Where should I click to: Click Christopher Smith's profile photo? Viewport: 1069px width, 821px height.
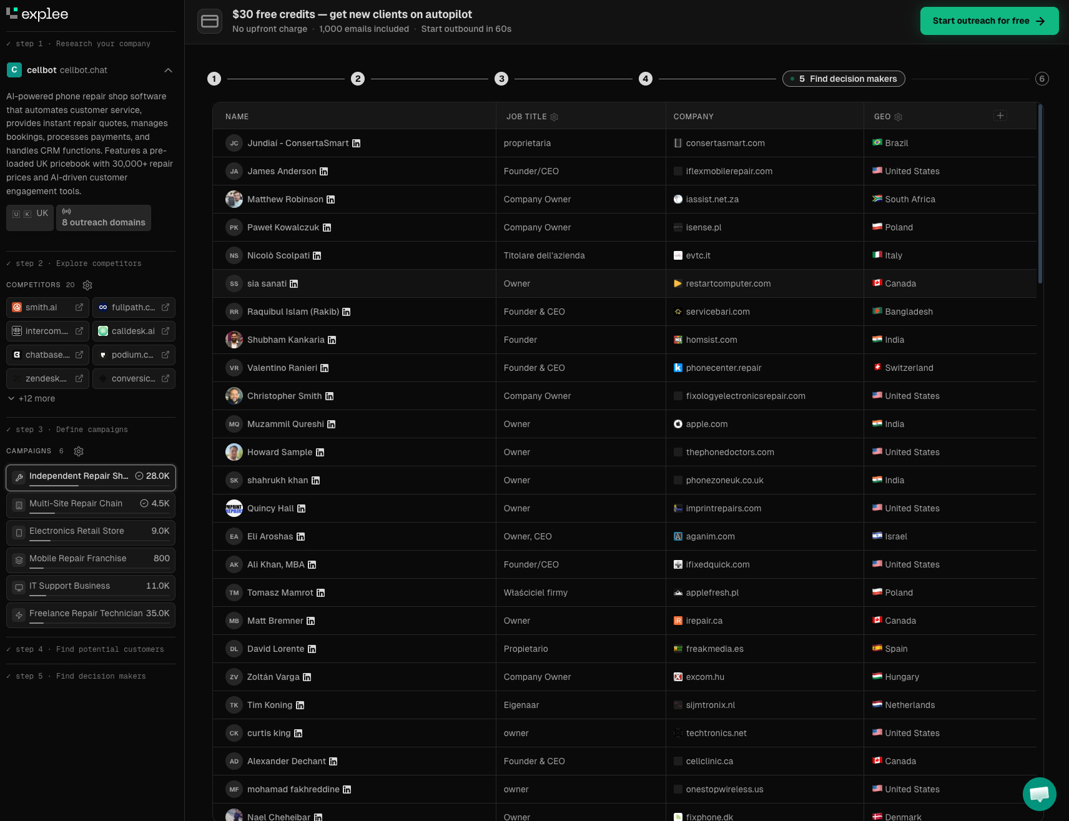click(x=234, y=396)
